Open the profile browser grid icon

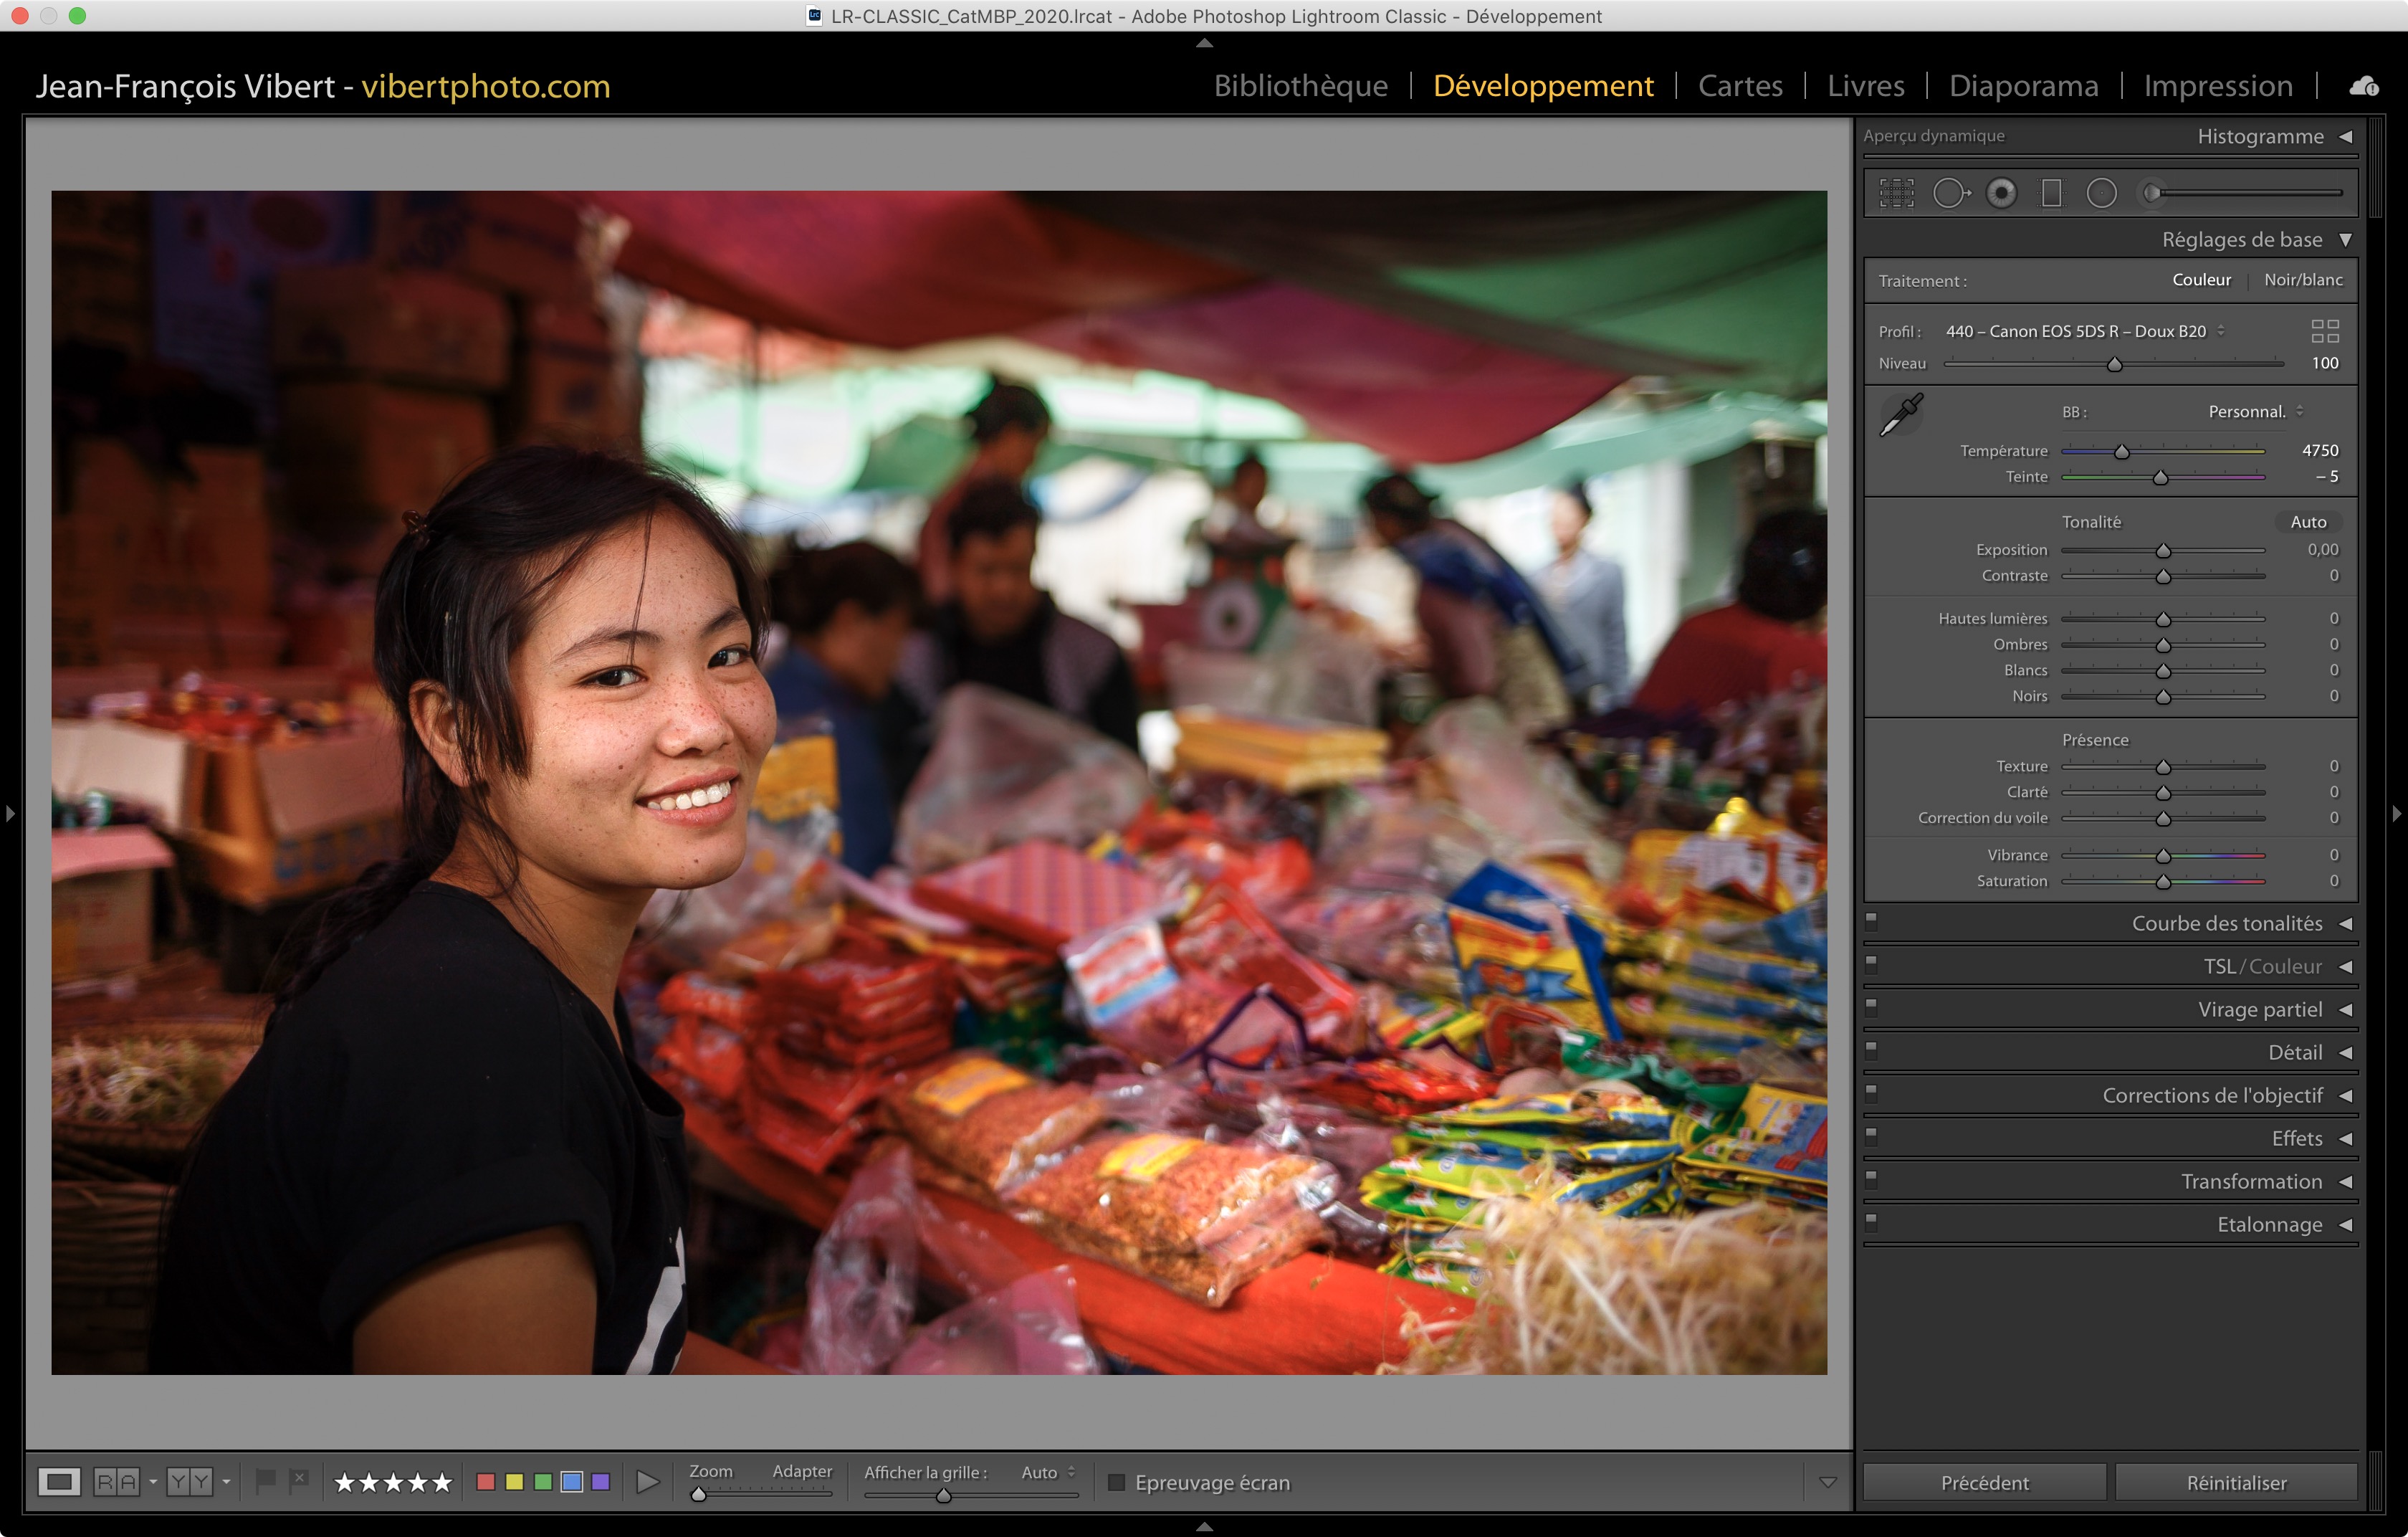(2325, 331)
